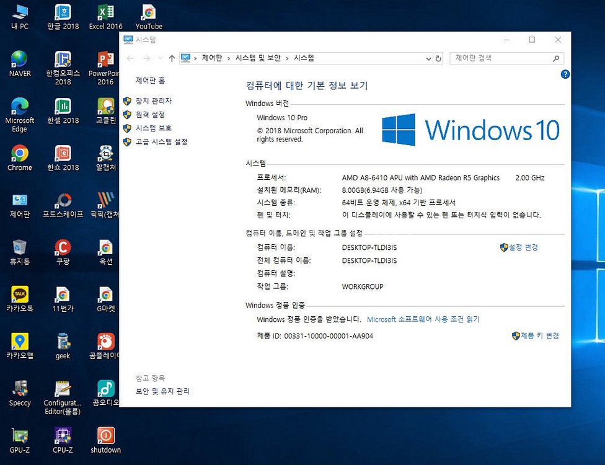The height and width of the screenshot is (465, 605).
Task: Click the 제품 키 변경 link
Action: click(x=540, y=335)
